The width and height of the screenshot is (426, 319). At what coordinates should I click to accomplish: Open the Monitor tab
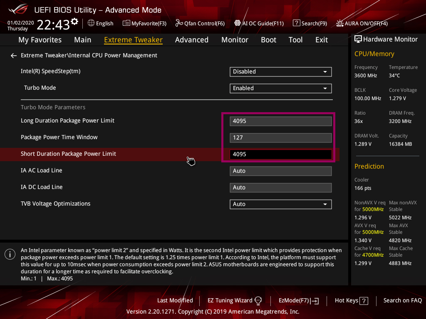pyautogui.click(x=235, y=40)
